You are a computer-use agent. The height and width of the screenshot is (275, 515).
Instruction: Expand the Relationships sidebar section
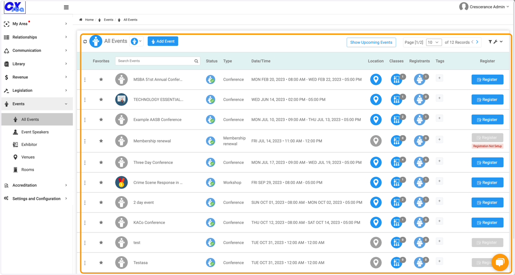[x=36, y=37]
